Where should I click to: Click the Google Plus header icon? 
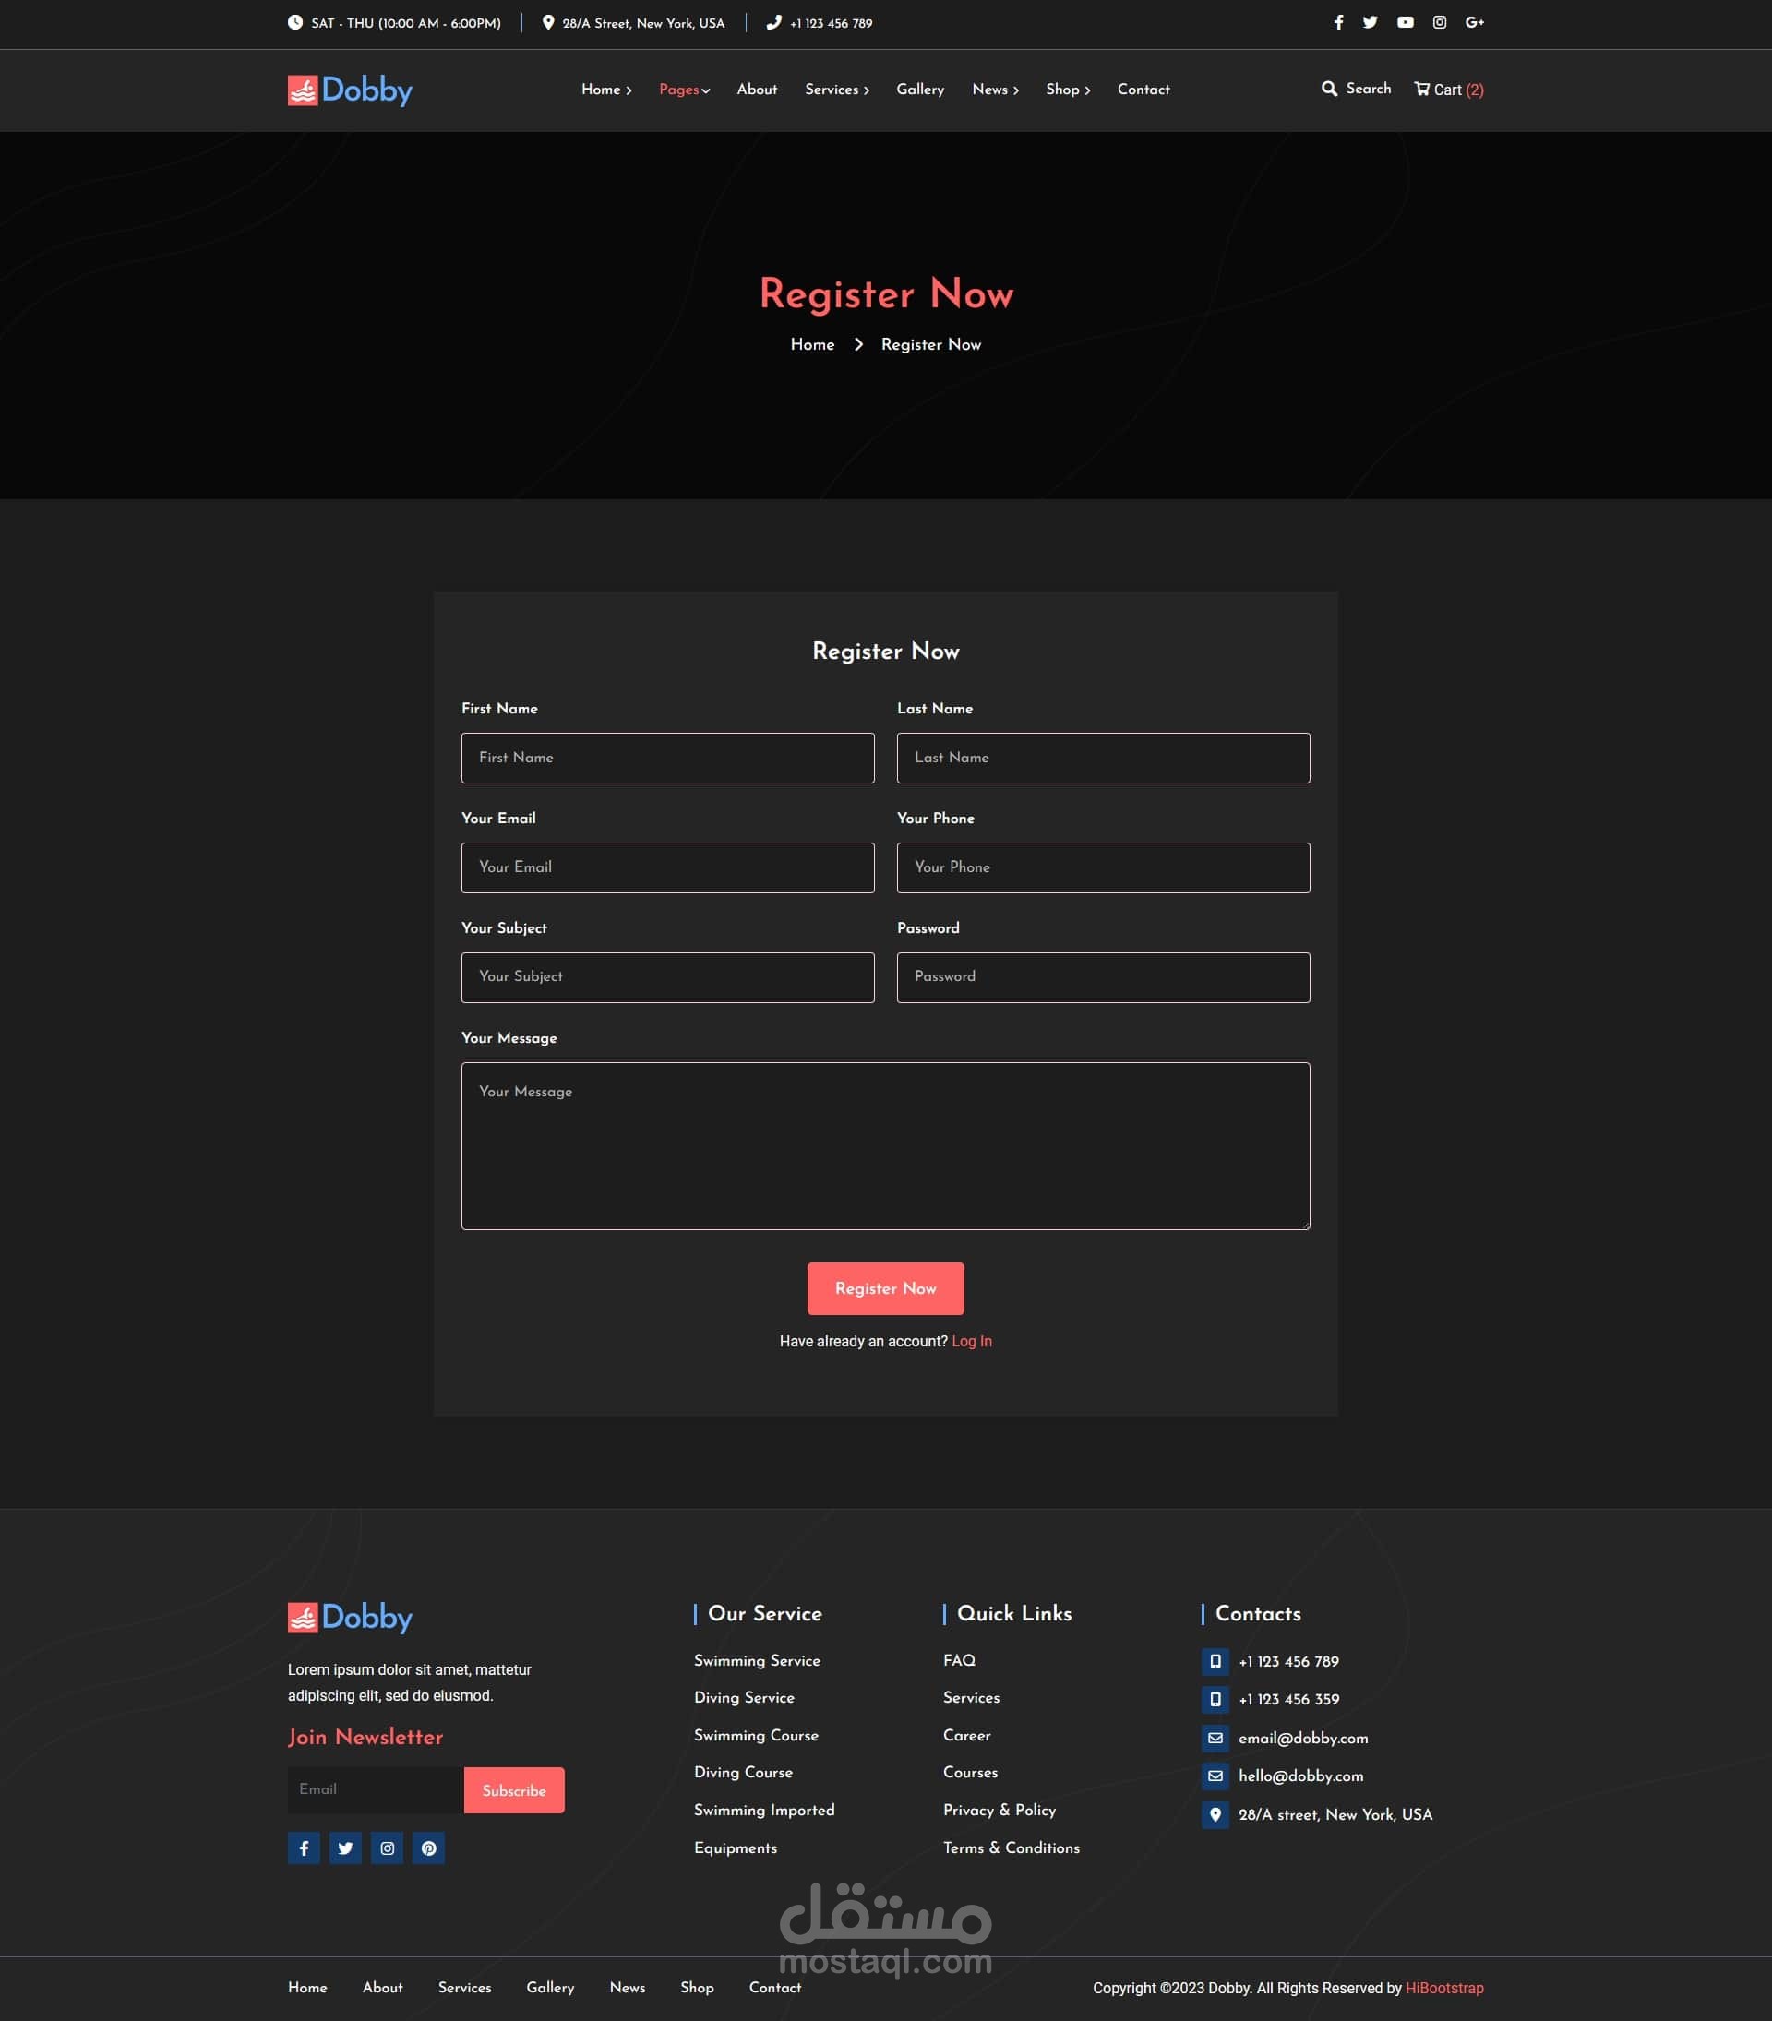[1473, 22]
